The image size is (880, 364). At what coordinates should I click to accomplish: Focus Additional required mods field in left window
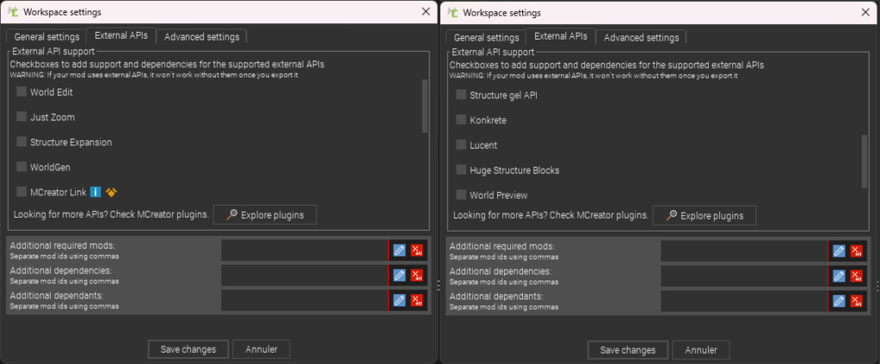pos(305,250)
